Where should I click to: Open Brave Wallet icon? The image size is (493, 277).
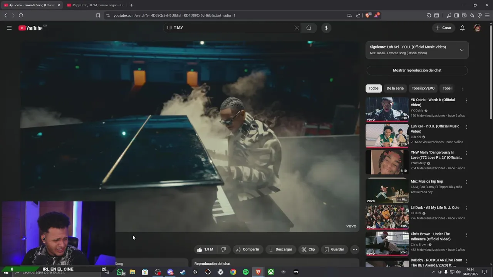[464, 15]
